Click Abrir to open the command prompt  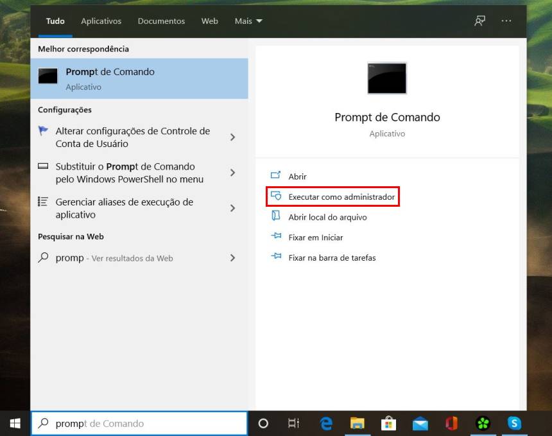pyautogui.click(x=297, y=176)
